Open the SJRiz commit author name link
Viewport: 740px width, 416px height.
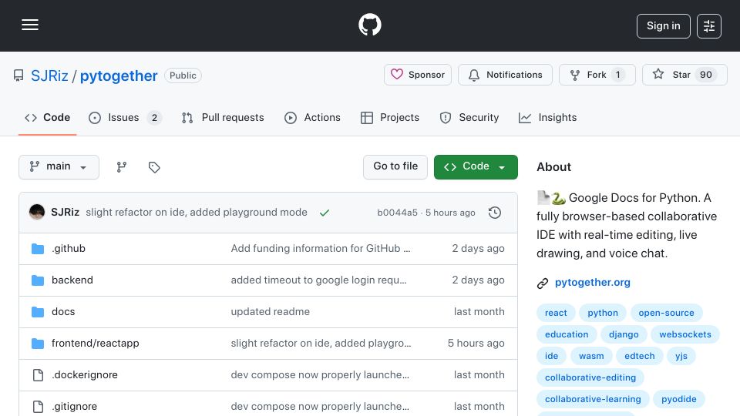pyautogui.click(x=65, y=213)
